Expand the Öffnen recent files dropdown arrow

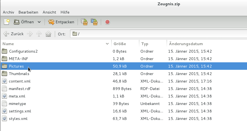[39, 22]
